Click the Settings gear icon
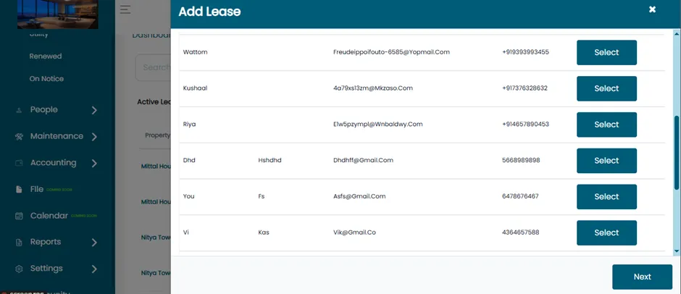Image resolution: width=681 pixels, height=294 pixels. 19,269
